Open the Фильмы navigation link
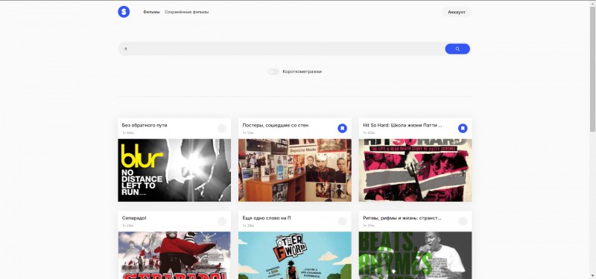The image size is (596, 279). pyautogui.click(x=151, y=12)
